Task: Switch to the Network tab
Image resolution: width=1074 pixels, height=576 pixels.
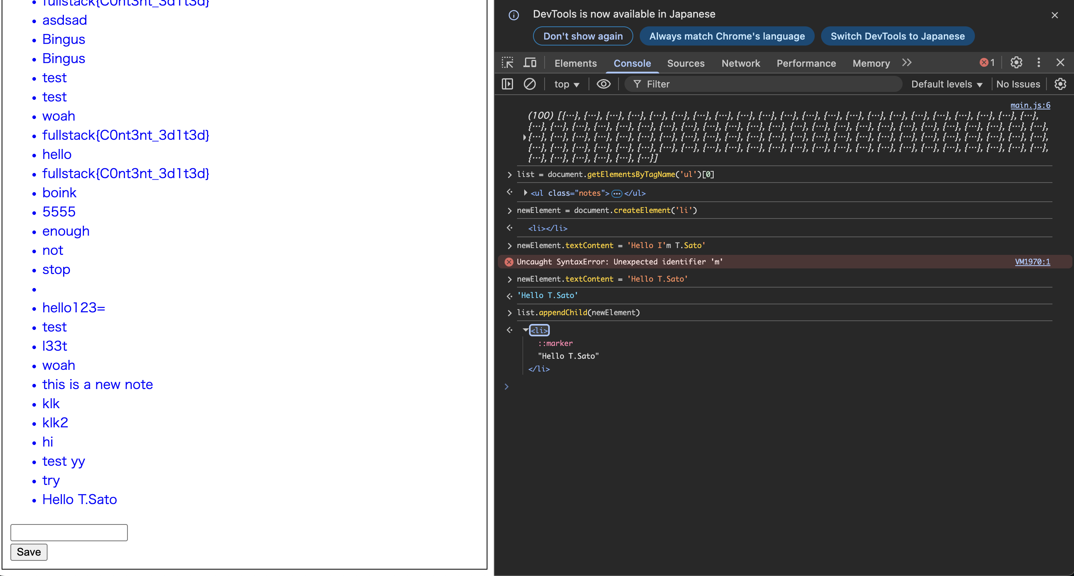Action: tap(740, 64)
